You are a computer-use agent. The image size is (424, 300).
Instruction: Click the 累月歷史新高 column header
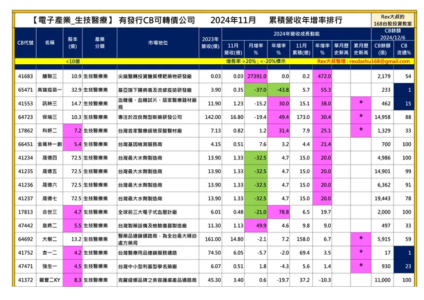click(x=361, y=49)
